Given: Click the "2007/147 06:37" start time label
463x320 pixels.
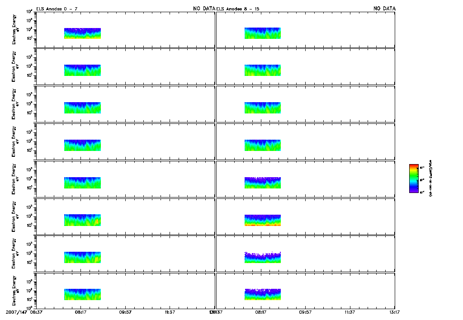Looking at the screenshot, I should [x=24, y=312].
